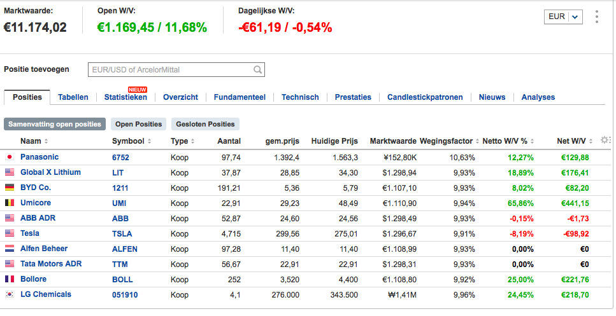Click the ALFEN symbol link
The width and height of the screenshot is (616, 316).
point(124,249)
